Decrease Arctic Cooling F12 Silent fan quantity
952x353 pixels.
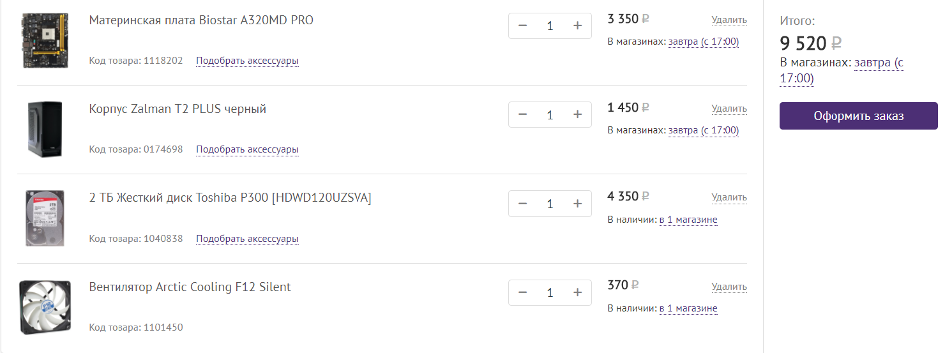coord(523,292)
